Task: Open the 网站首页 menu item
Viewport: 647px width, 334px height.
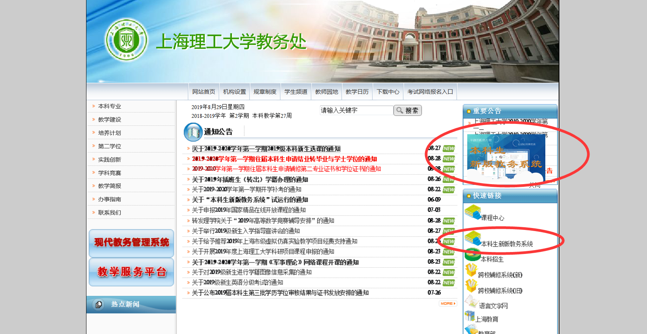Action: [x=204, y=92]
